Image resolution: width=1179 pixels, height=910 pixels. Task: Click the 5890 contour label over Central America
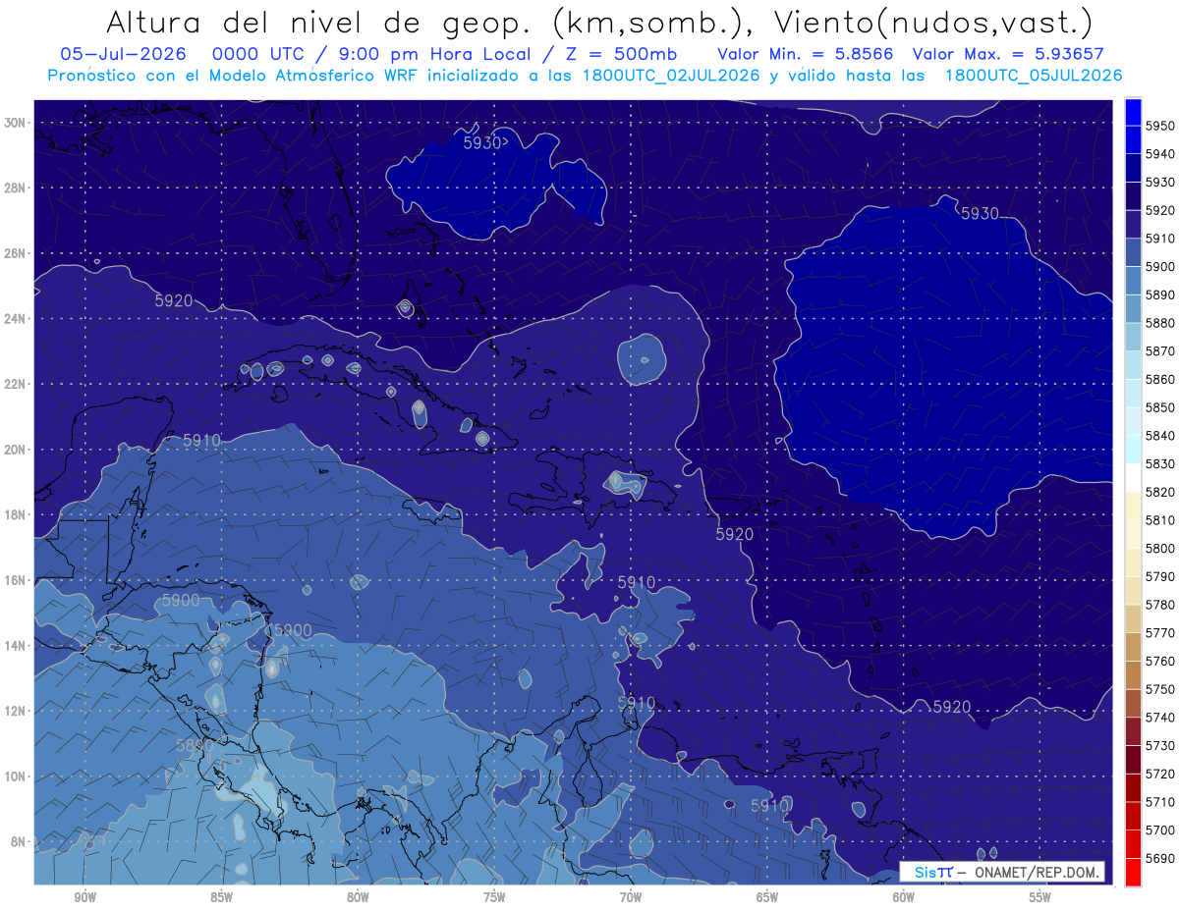click(x=195, y=745)
